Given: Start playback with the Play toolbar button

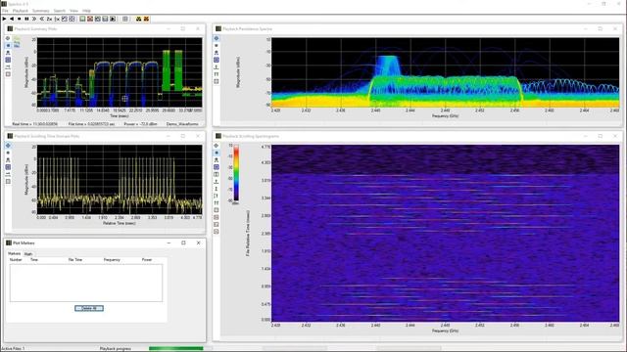Looking at the screenshot, I should tap(4, 19).
